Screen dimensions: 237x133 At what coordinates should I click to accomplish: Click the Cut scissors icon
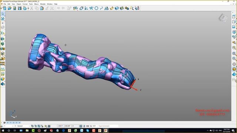(x=31, y=8)
